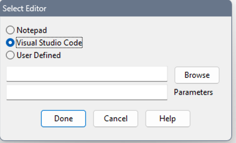Confirm editor choice with Done

click(x=63, y=119)
